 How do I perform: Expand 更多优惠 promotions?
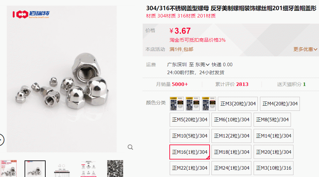coord(305,49)
